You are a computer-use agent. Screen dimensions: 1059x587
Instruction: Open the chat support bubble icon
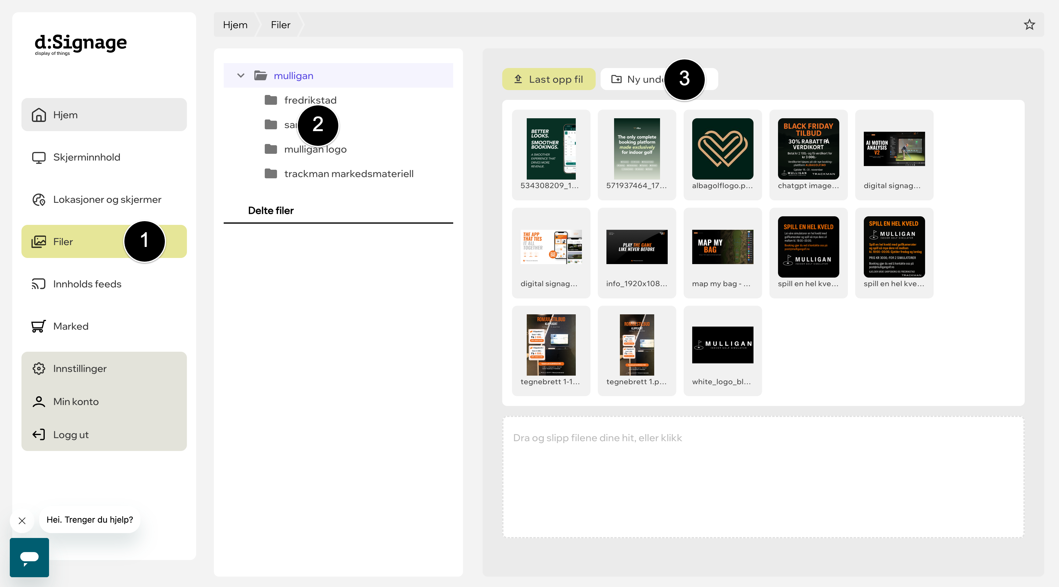pos(29,557)
